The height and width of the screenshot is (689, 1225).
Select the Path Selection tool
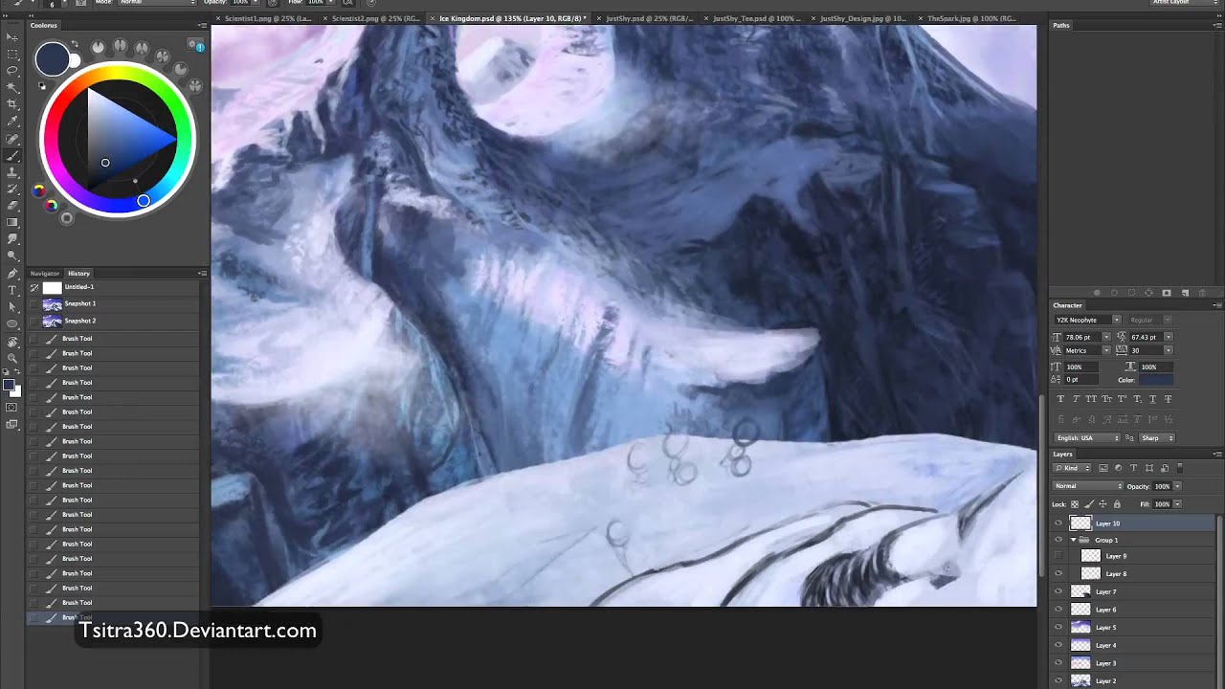pos(12,306)
